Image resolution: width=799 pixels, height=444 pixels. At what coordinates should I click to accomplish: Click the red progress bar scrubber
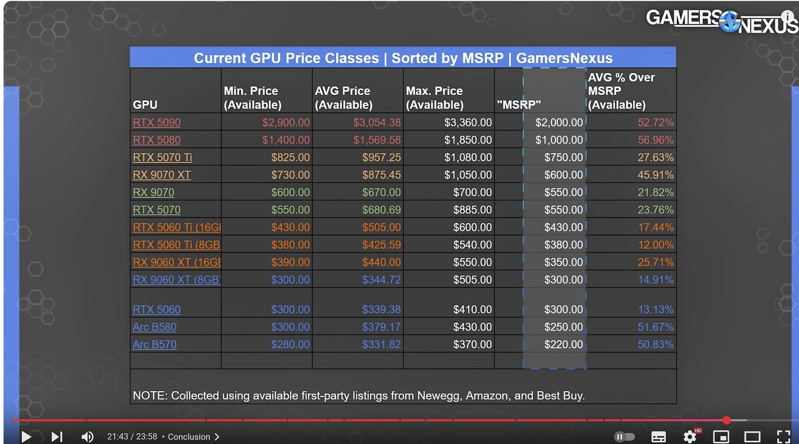[x=726, y=420]
